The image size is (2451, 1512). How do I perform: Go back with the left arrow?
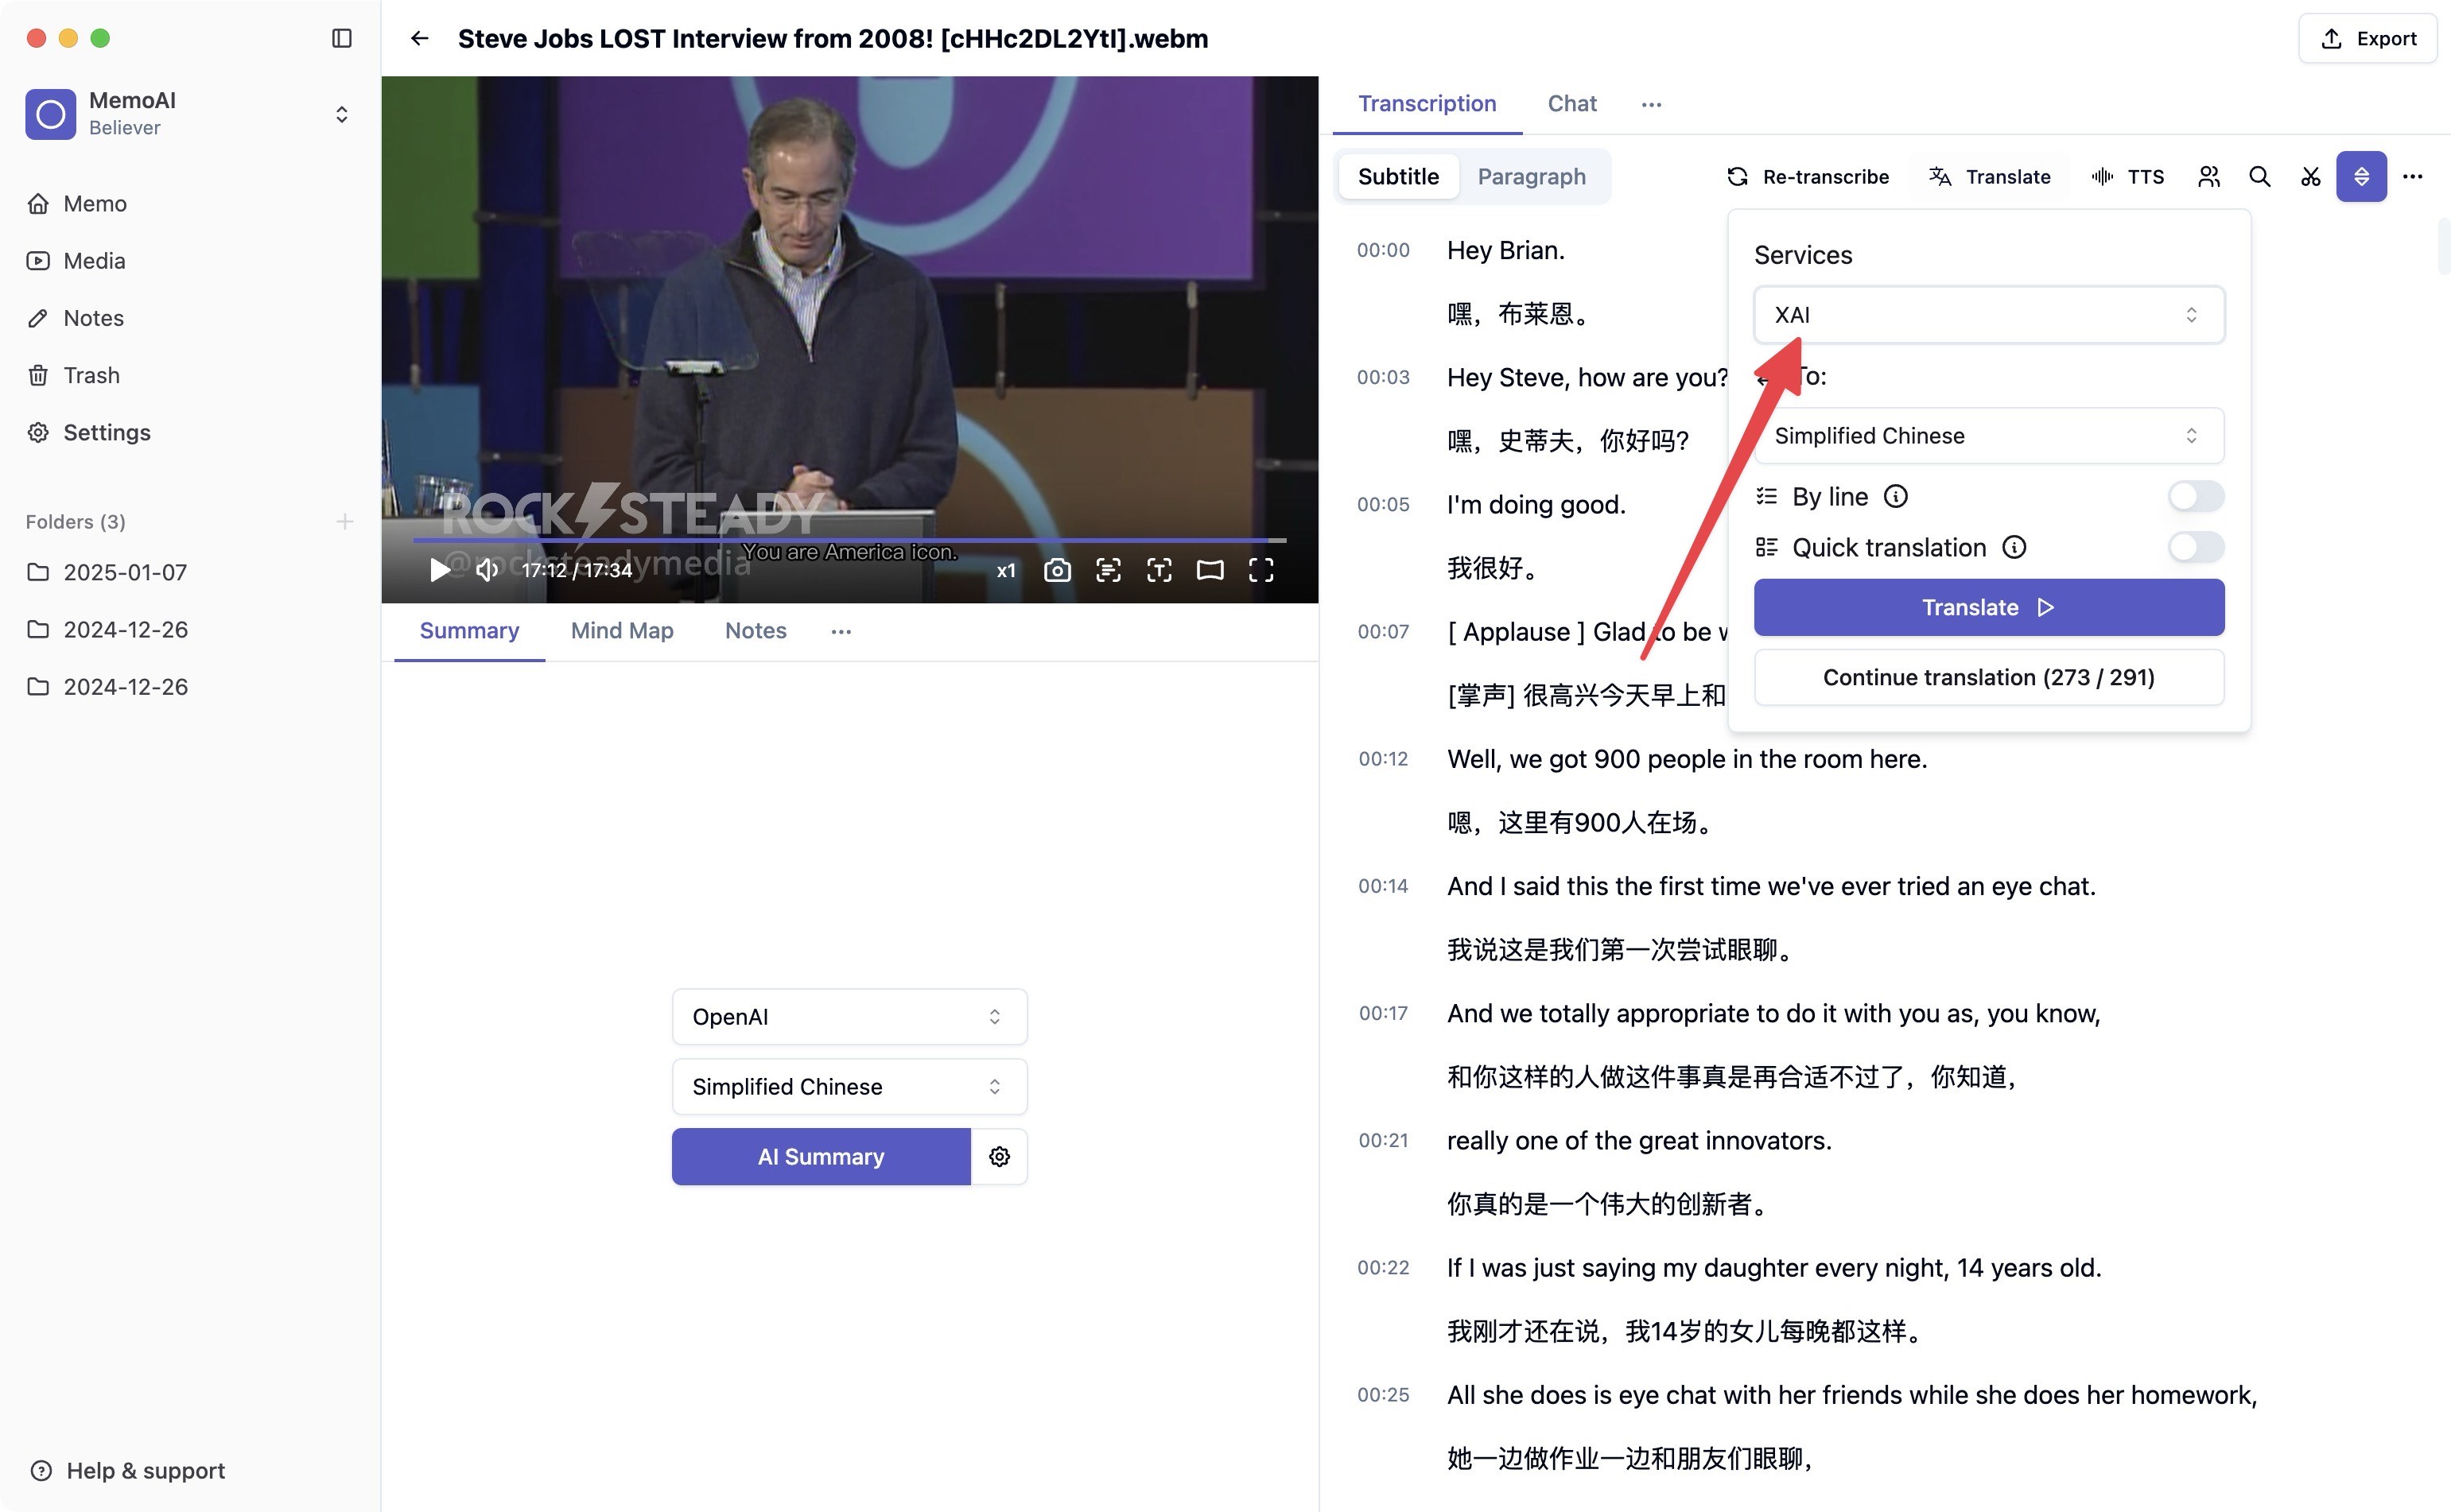419,38
